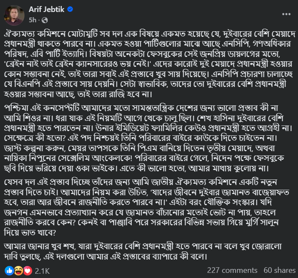Viewport: 298px width, 278px height.
Task: Click the opening line starting 'ঐক্যমত্য কমিশনে'
Action: [x=150, y=34]
